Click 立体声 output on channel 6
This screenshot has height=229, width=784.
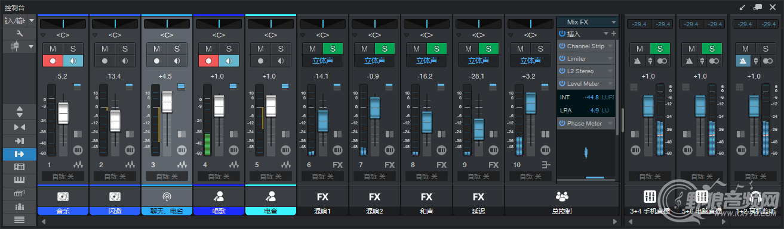click(322, 61)
